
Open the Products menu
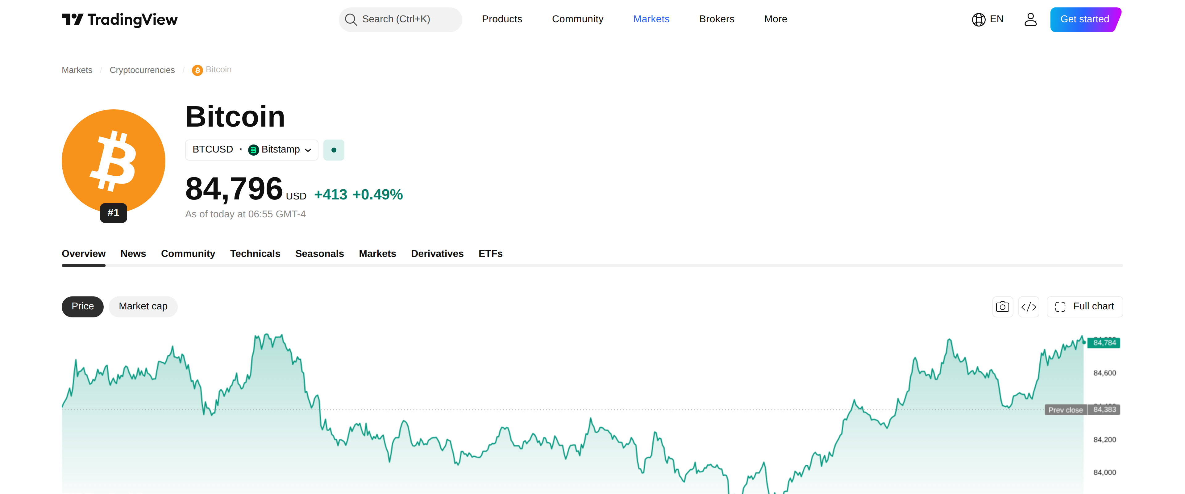[x=502, y=19]
